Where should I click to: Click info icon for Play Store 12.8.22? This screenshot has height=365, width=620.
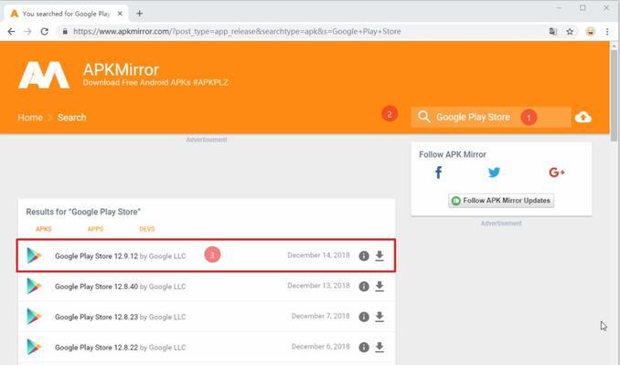pyautogui.click(x=364, y=347)
